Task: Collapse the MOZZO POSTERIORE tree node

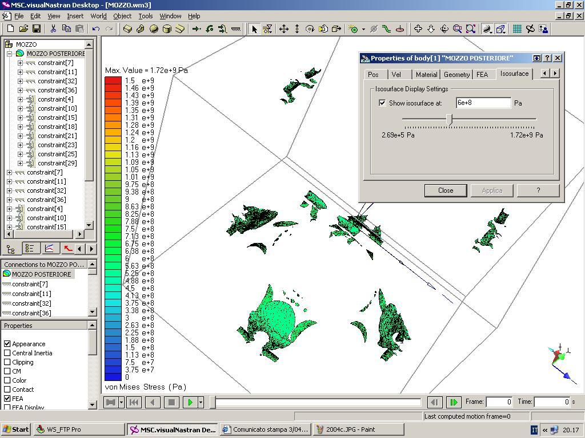Action: click(9, 54)
